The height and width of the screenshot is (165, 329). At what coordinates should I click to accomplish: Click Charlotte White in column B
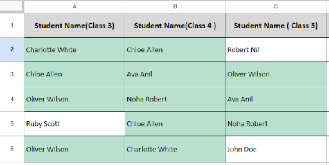[175, 149]
